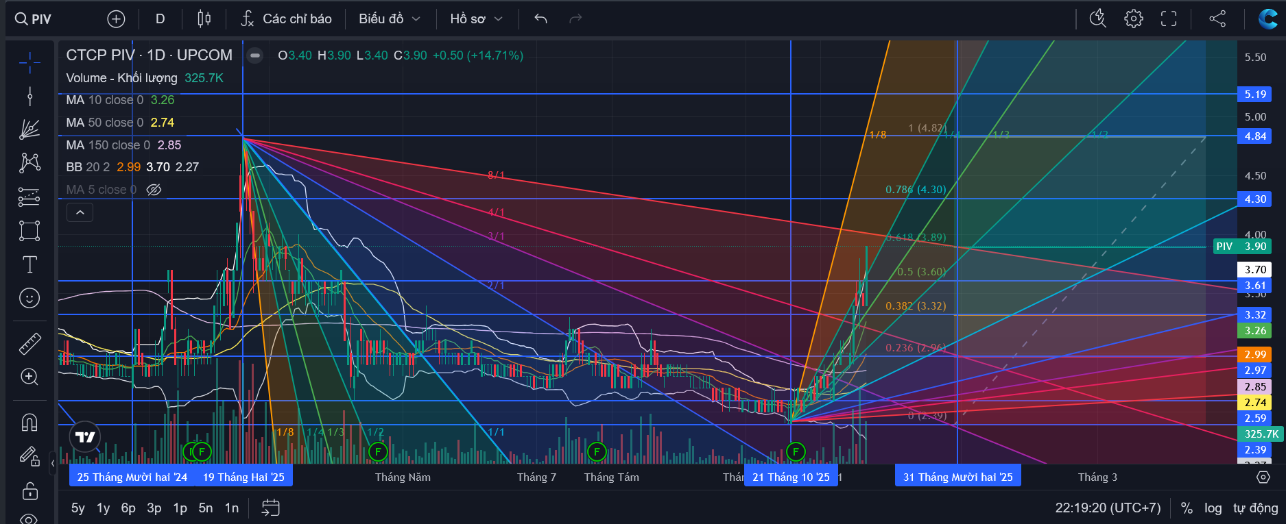Image resolution: width=1286 pixels, height=524 pixels.
Task: Select the MA 150 close indicator legend
Action: pos(123,145)
